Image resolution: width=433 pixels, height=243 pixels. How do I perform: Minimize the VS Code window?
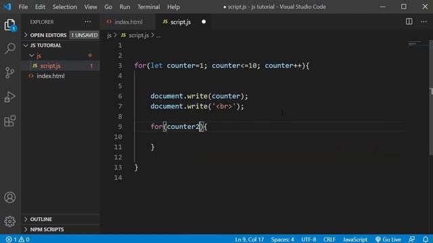(x=382, y=7)
